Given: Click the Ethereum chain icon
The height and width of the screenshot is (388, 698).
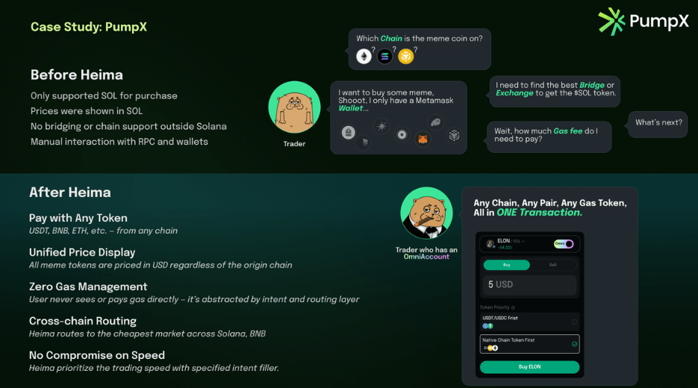Looking at the screenshot, I should (x=364, y=57).
